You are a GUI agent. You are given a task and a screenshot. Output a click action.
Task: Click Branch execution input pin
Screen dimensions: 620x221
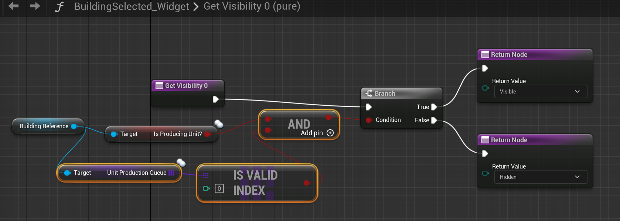click(368, 107)
